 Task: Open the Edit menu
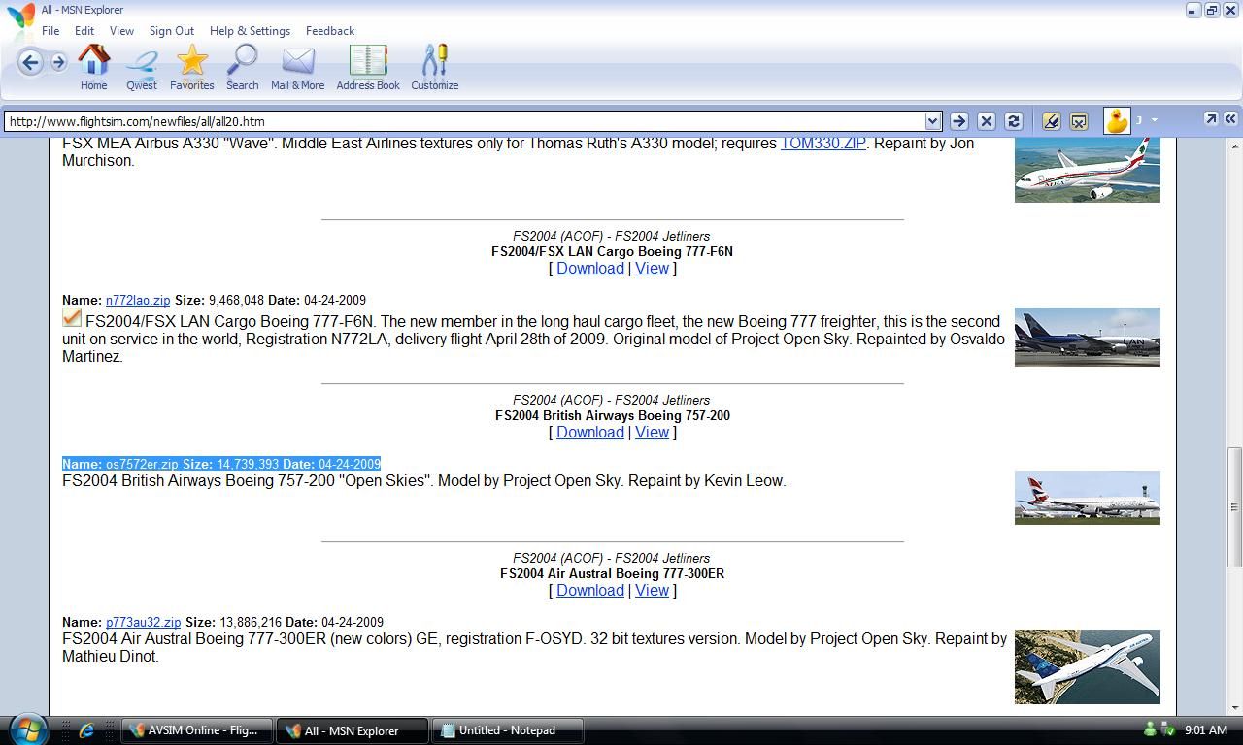(84, 31)
